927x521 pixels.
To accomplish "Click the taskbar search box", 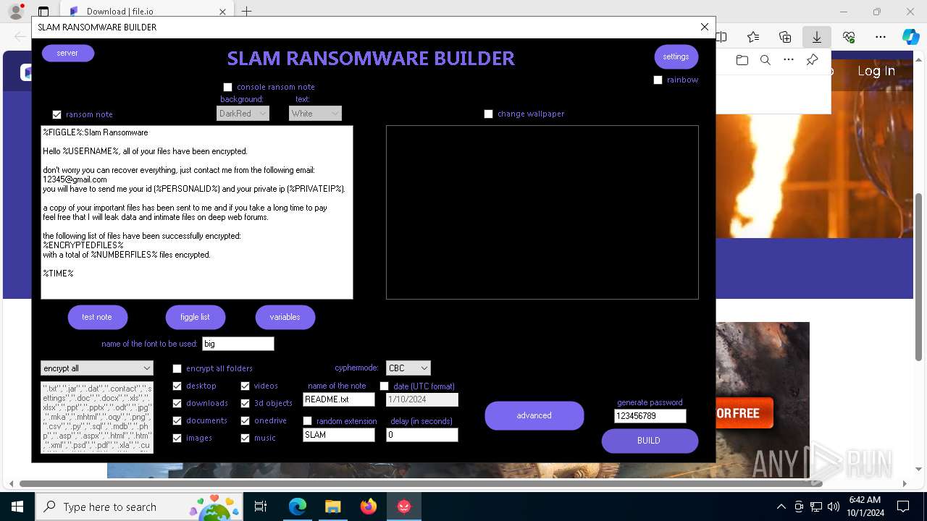I will [x=140, y=507].
